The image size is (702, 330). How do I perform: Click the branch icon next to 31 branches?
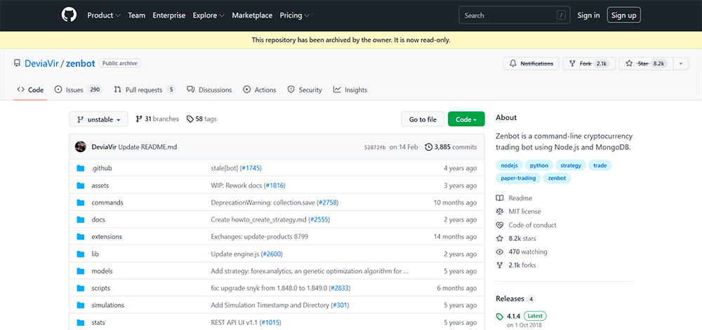[139, 119]
